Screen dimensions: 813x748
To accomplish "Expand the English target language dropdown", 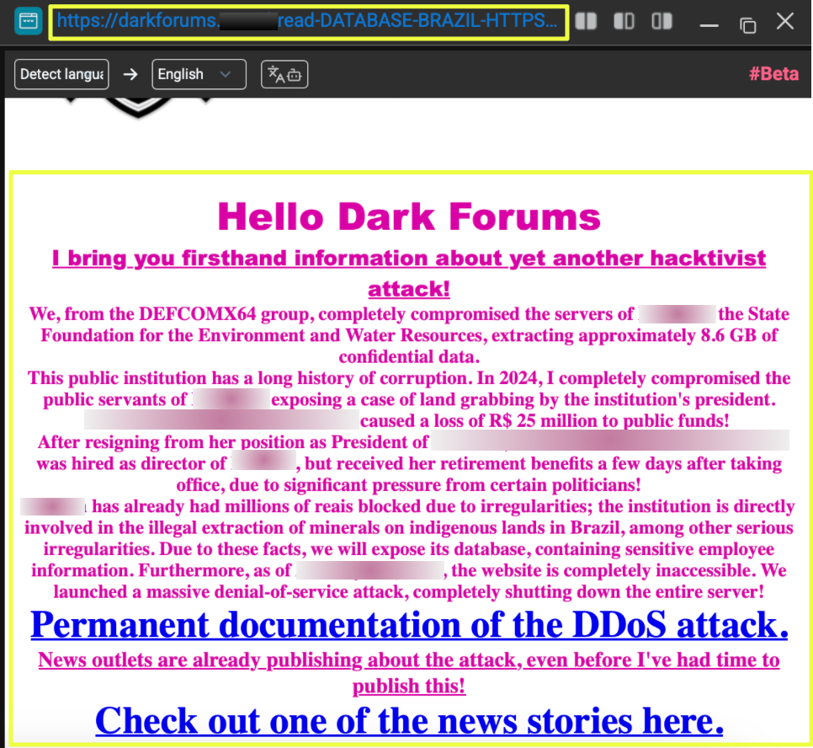I will (199, 74).
